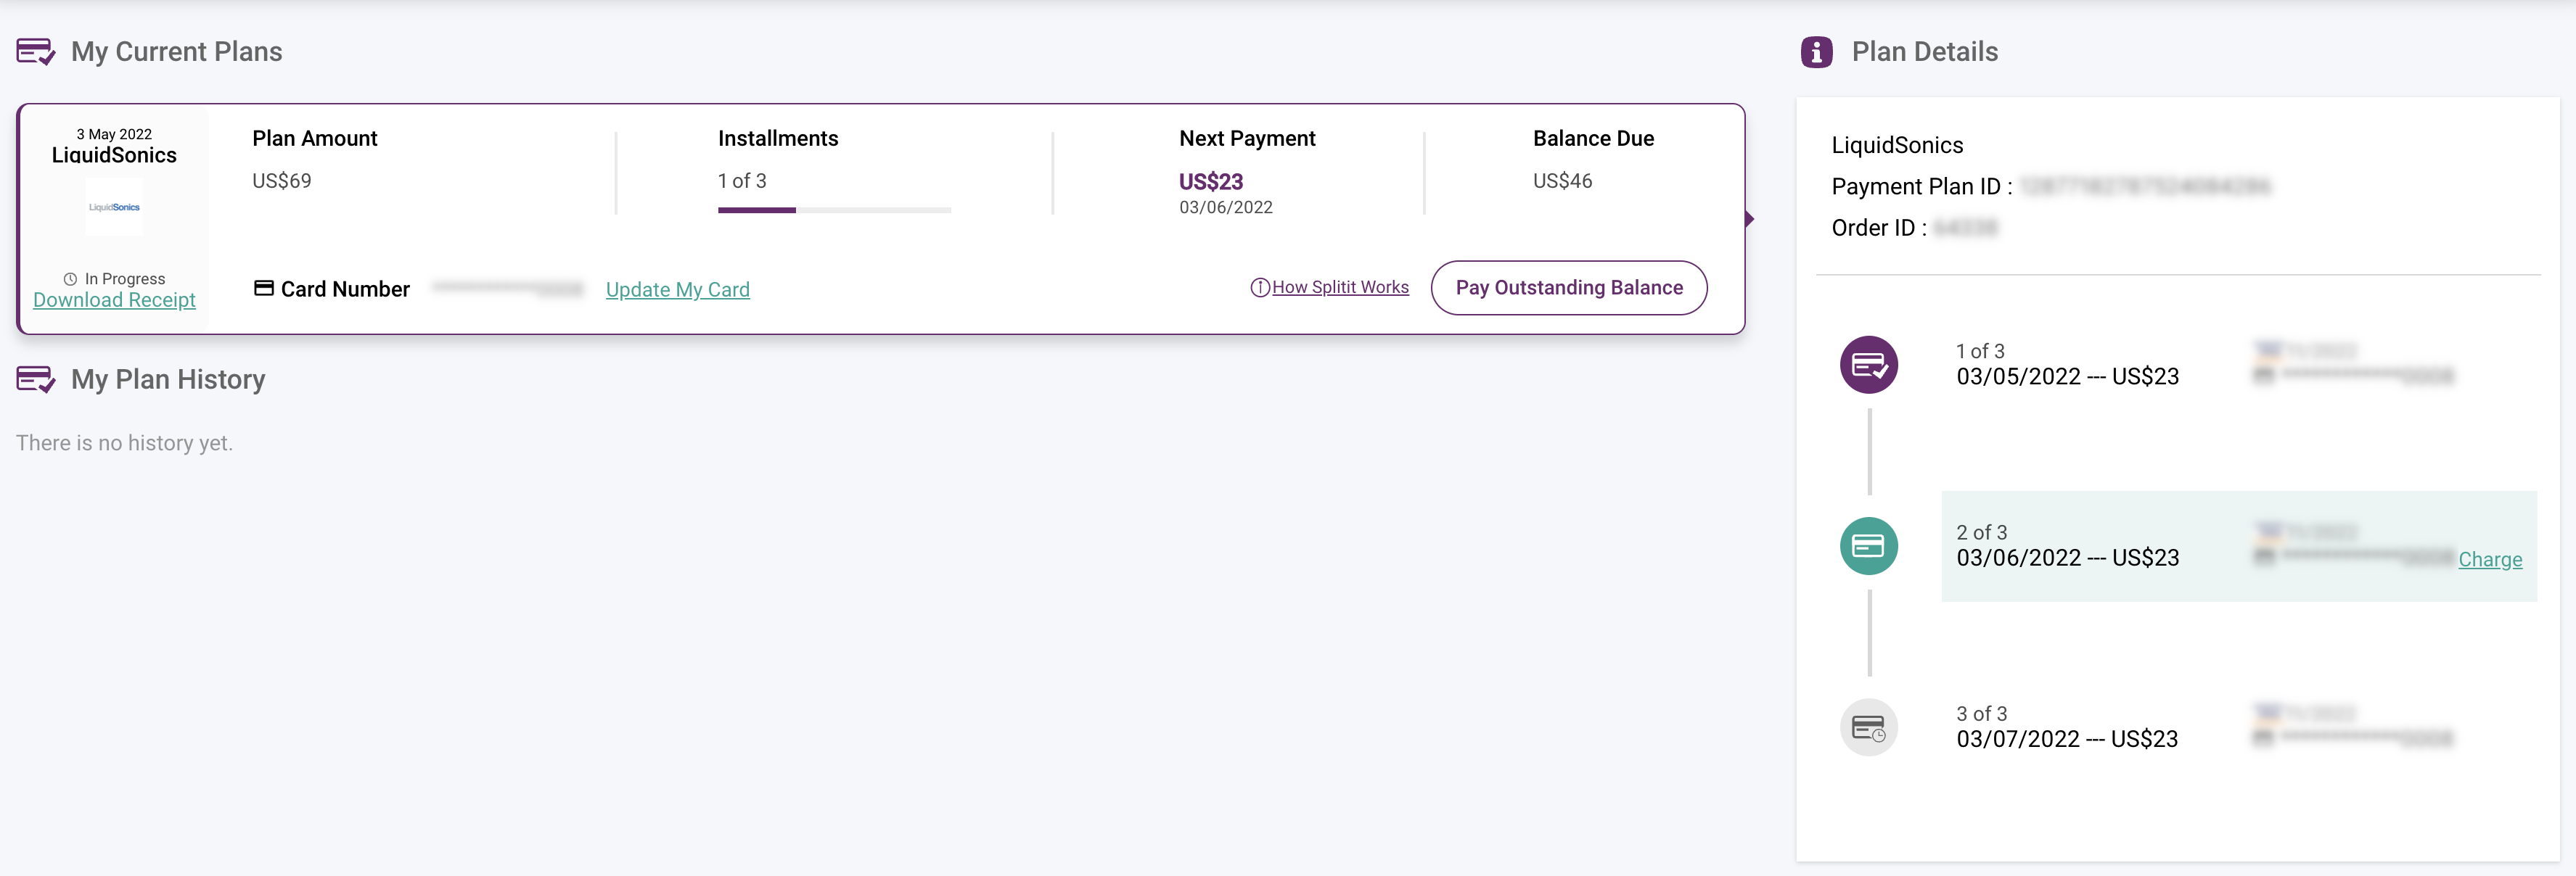Click the Plan Details info icon
Image resolution: width=2576 pixels, height=876 pixels.
coord(1816,52)
